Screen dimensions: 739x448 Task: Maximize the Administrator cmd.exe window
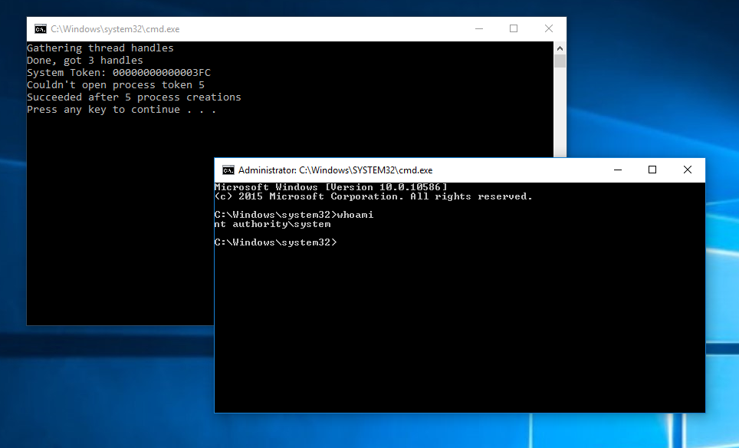coord(652,170)
